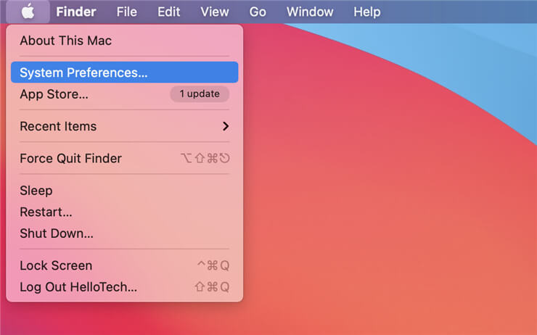Select System Preferences… entry

tap(125, 73)
